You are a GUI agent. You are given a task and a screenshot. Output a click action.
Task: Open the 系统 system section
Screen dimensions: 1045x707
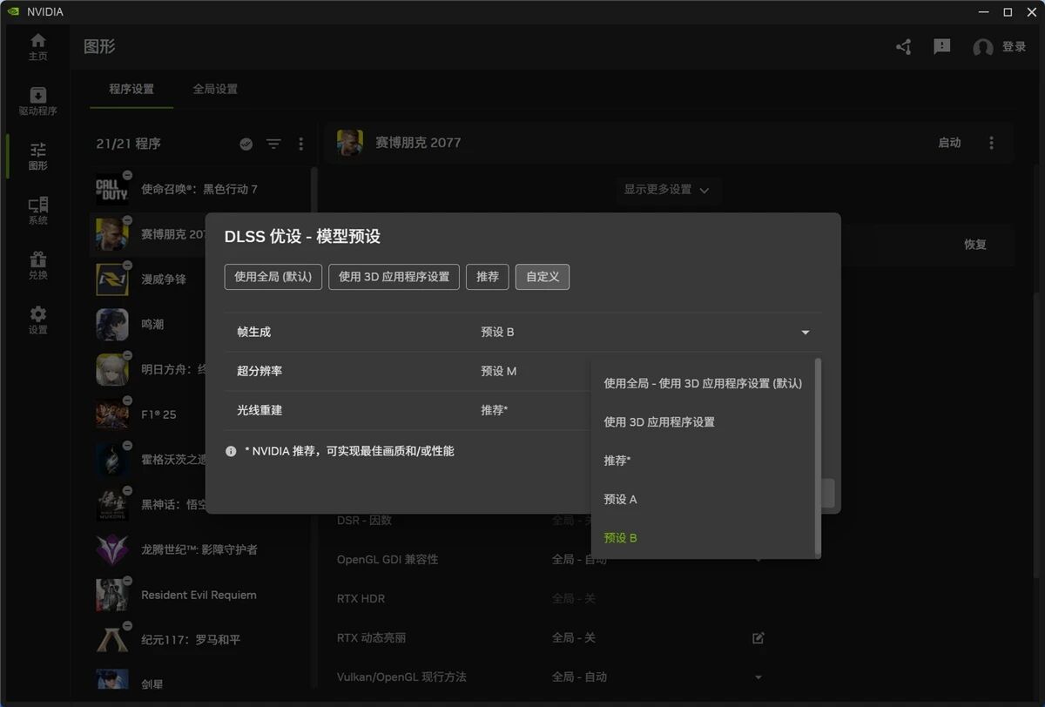click(x=37, y=211)
